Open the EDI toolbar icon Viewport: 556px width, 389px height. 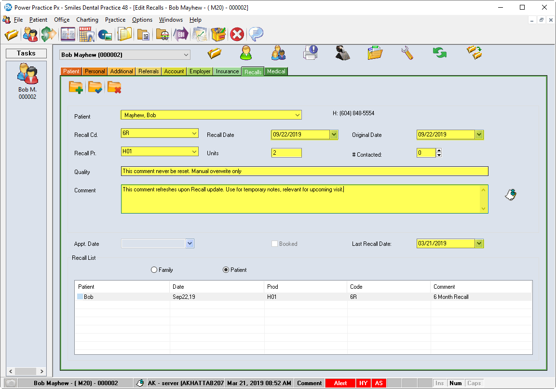point(181,35)
